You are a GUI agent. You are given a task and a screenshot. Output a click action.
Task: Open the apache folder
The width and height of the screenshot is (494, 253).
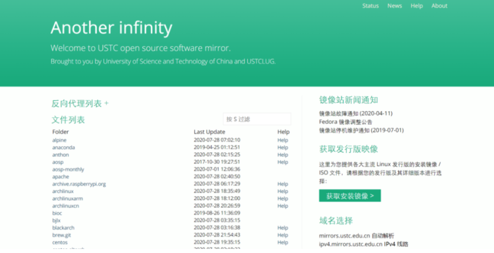coord(60,177)
